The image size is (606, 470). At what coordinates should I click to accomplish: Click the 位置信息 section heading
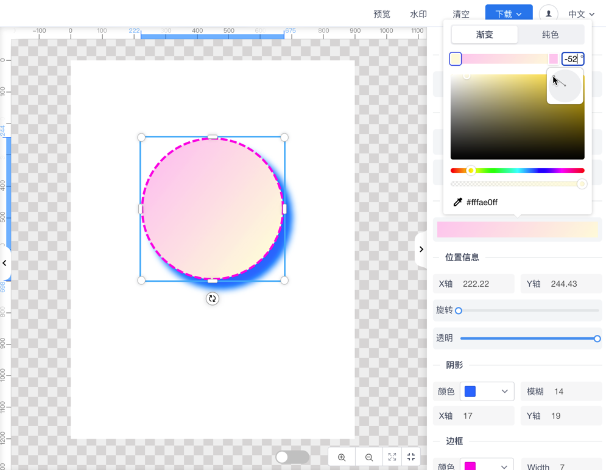pyautogui.click(x=462, y=257)
